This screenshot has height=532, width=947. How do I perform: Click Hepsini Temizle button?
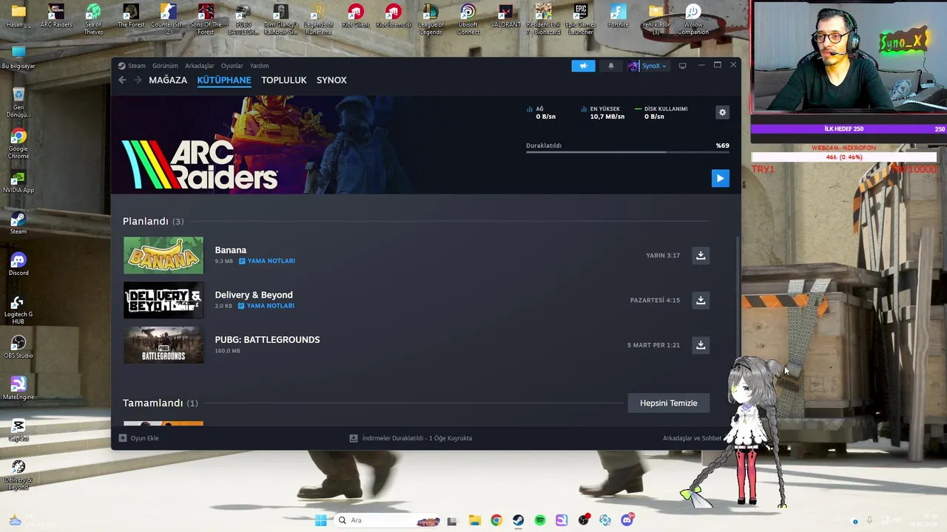click(x=668, y=403)
